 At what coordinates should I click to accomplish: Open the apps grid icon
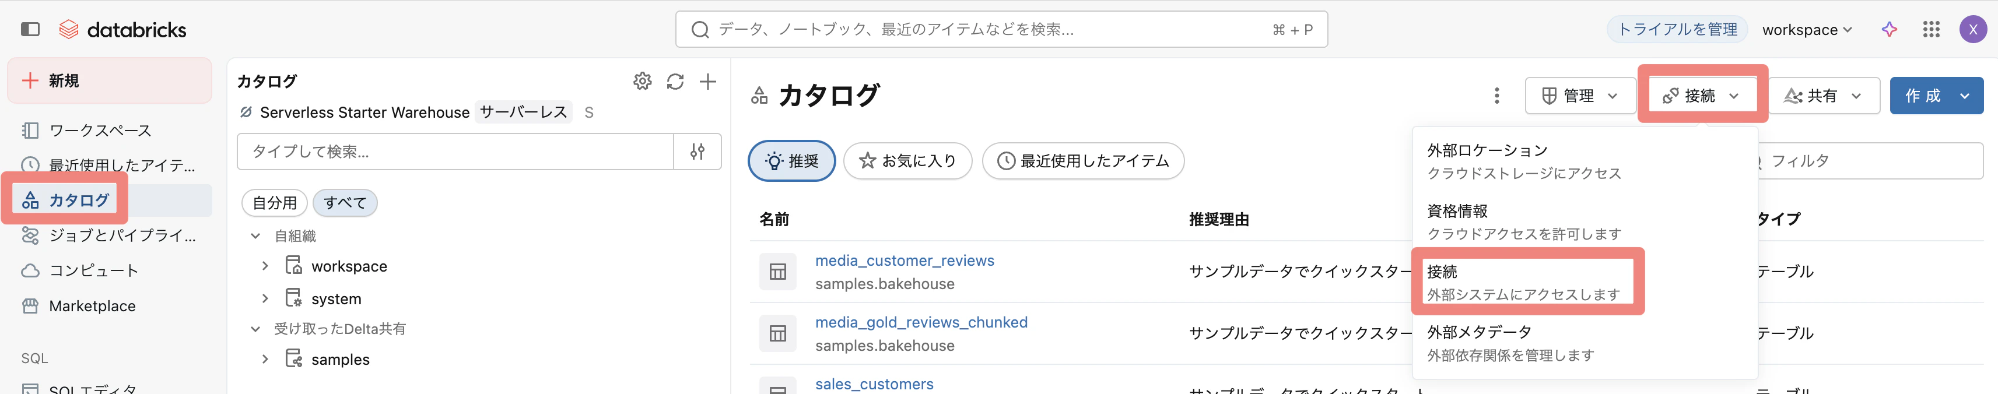(x=1932, y=30)
